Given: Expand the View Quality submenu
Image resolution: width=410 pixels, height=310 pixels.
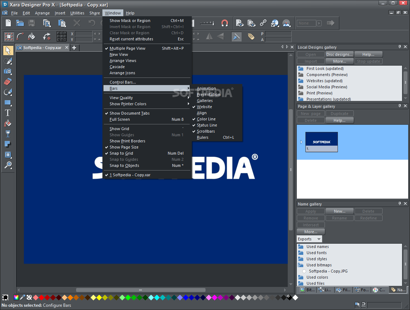Looking at the screenshot, I should coord(148,98).
